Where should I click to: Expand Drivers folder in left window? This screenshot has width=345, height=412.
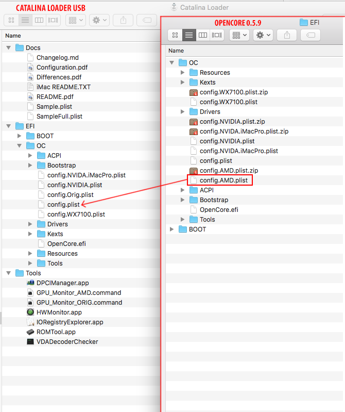30,224
